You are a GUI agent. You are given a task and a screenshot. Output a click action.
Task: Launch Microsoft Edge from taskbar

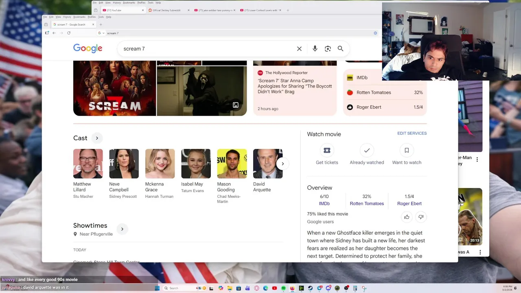(x=265, y=288)
